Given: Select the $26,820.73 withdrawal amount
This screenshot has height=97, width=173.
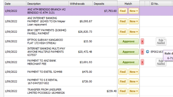Looking at the screenshot, I should coord(85,32).
